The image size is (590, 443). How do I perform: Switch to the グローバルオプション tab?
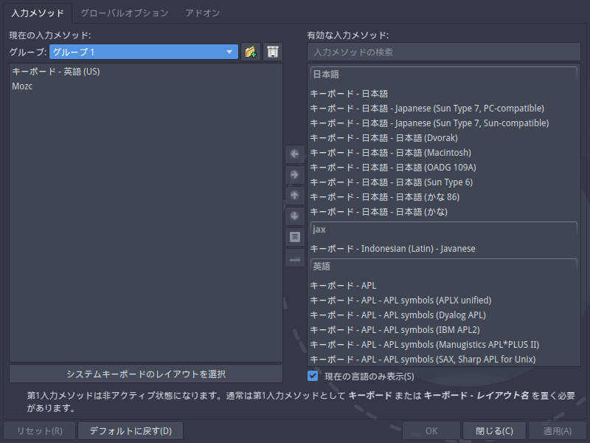[x=125, y=13]
